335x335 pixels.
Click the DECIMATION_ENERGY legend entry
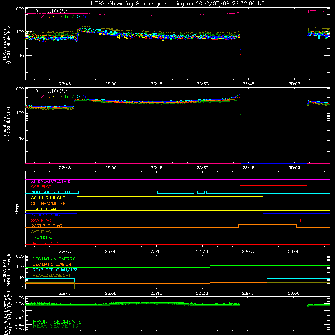[x=54, y=259]
